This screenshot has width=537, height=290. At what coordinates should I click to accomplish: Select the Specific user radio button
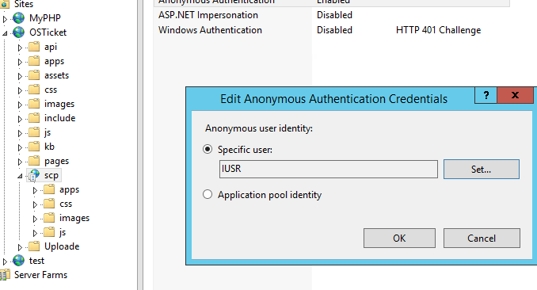tap(208, 149)
